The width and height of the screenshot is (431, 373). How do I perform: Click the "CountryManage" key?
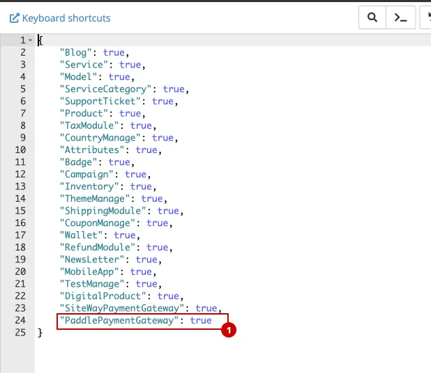[100, 138]
